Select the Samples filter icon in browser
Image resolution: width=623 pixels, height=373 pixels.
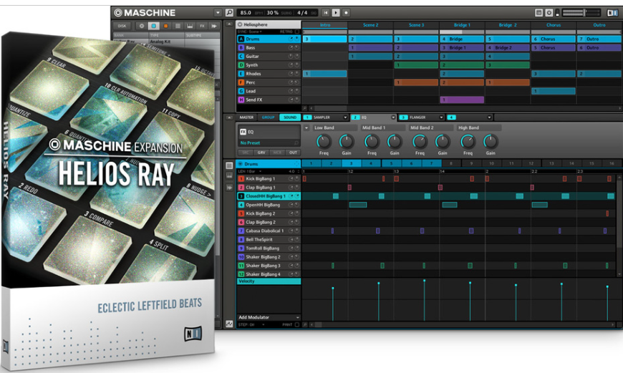(214, 26)
